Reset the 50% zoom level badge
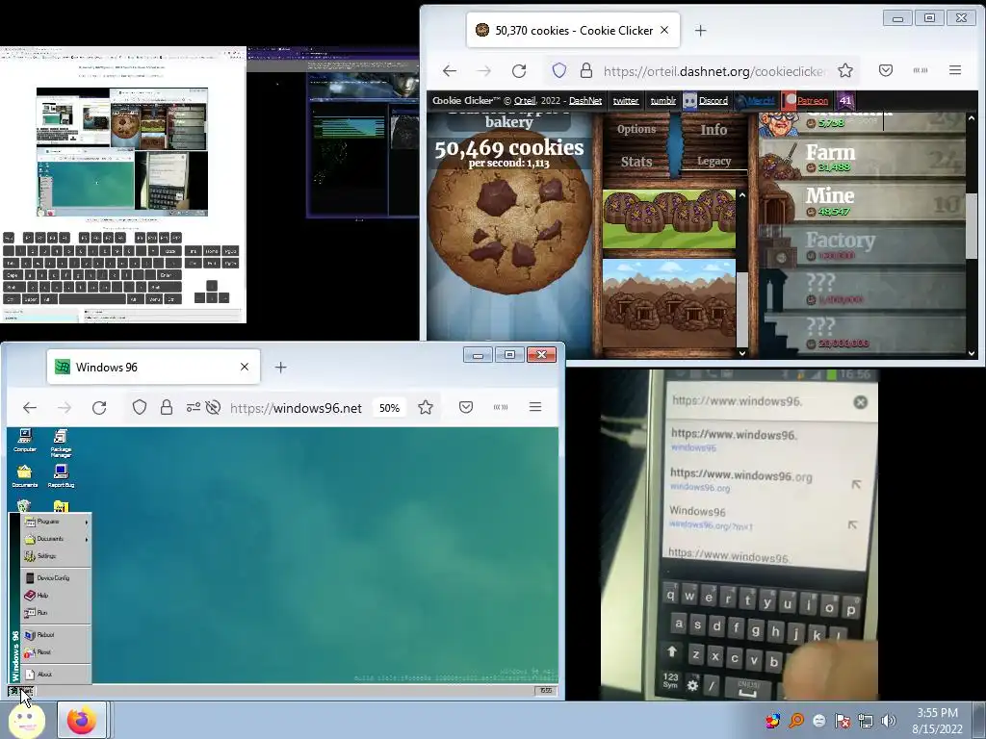The height and width of the screenshot is (739, 986). (x=389, y=408)
